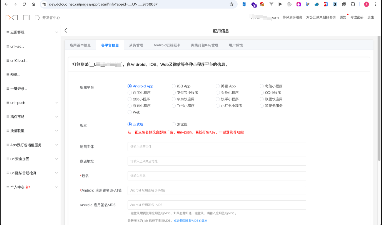The image size is (382, 225).
Task: Open the grey Vue devtools extension icon
Action: pos(271,4)
